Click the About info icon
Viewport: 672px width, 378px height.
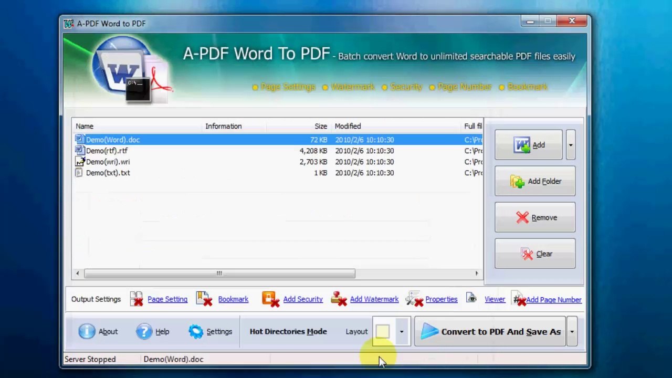87,331
